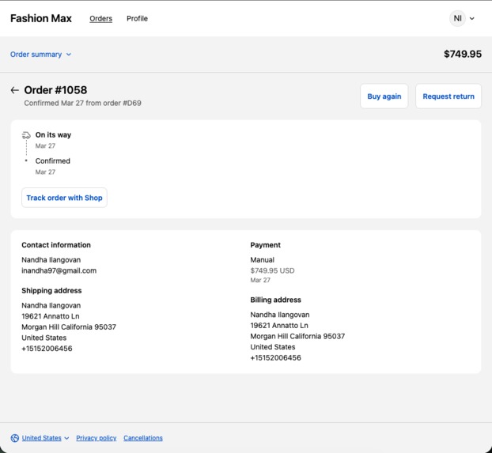Open the Privacy policy link

pos(96,438)
